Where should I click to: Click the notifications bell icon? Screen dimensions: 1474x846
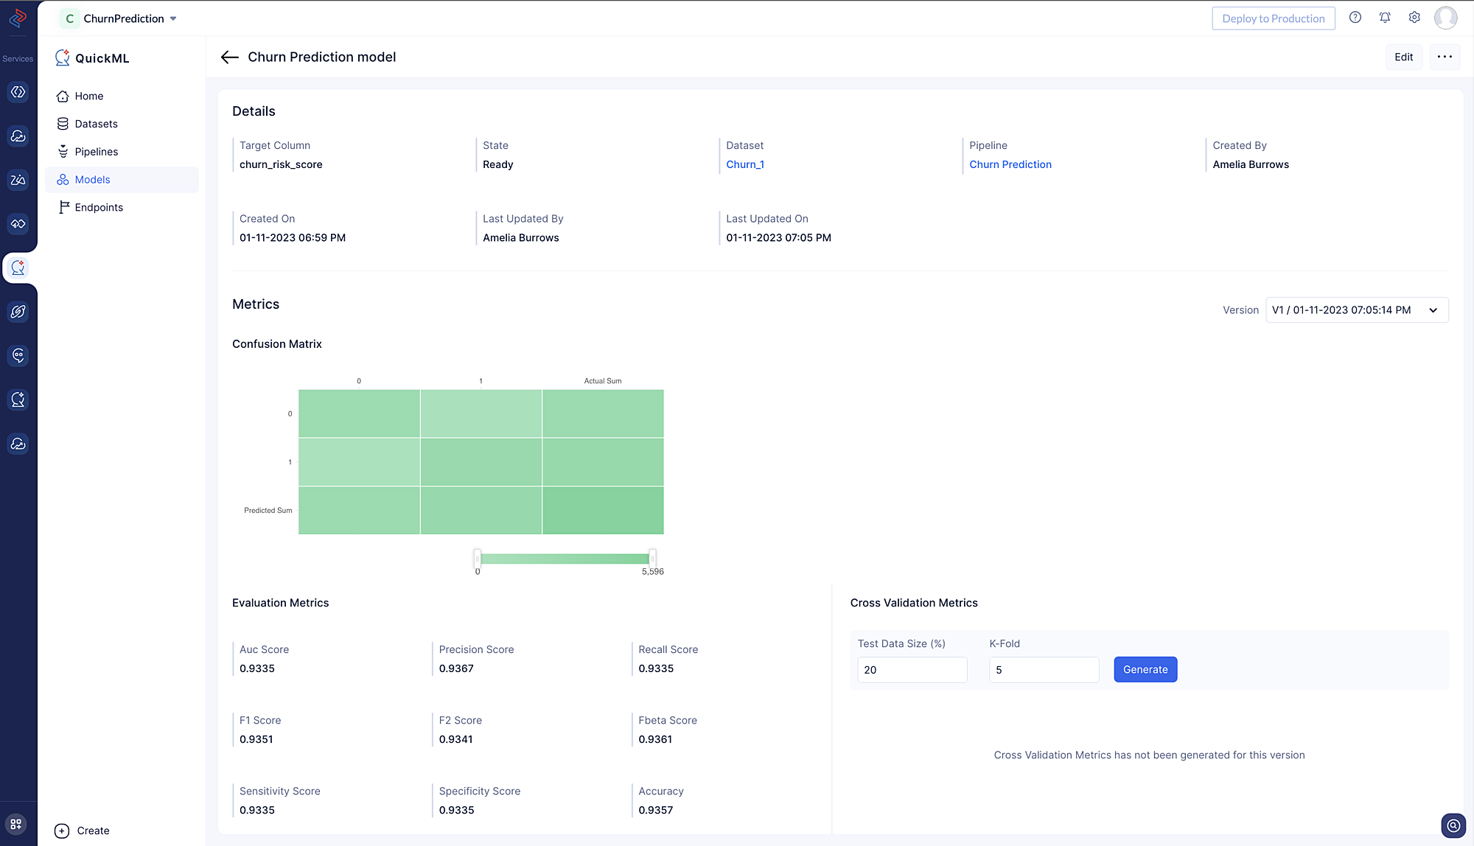point(1385,18)
